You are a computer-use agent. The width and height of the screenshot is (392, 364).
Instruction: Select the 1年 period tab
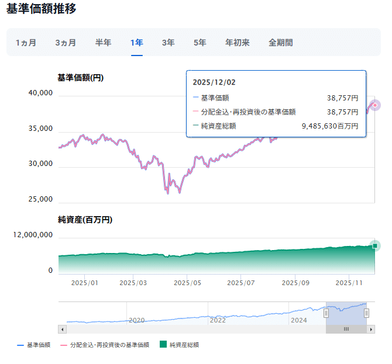[x=137, y=43]
